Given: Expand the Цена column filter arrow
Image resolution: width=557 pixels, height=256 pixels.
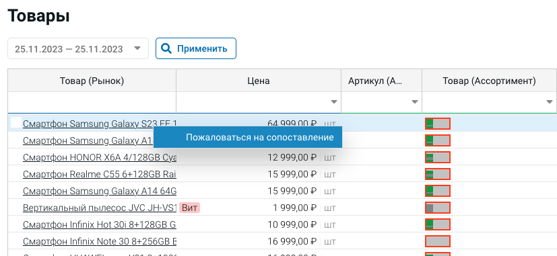Looking at the screenshot, I should pyautogui.click(x=333, y=102).
